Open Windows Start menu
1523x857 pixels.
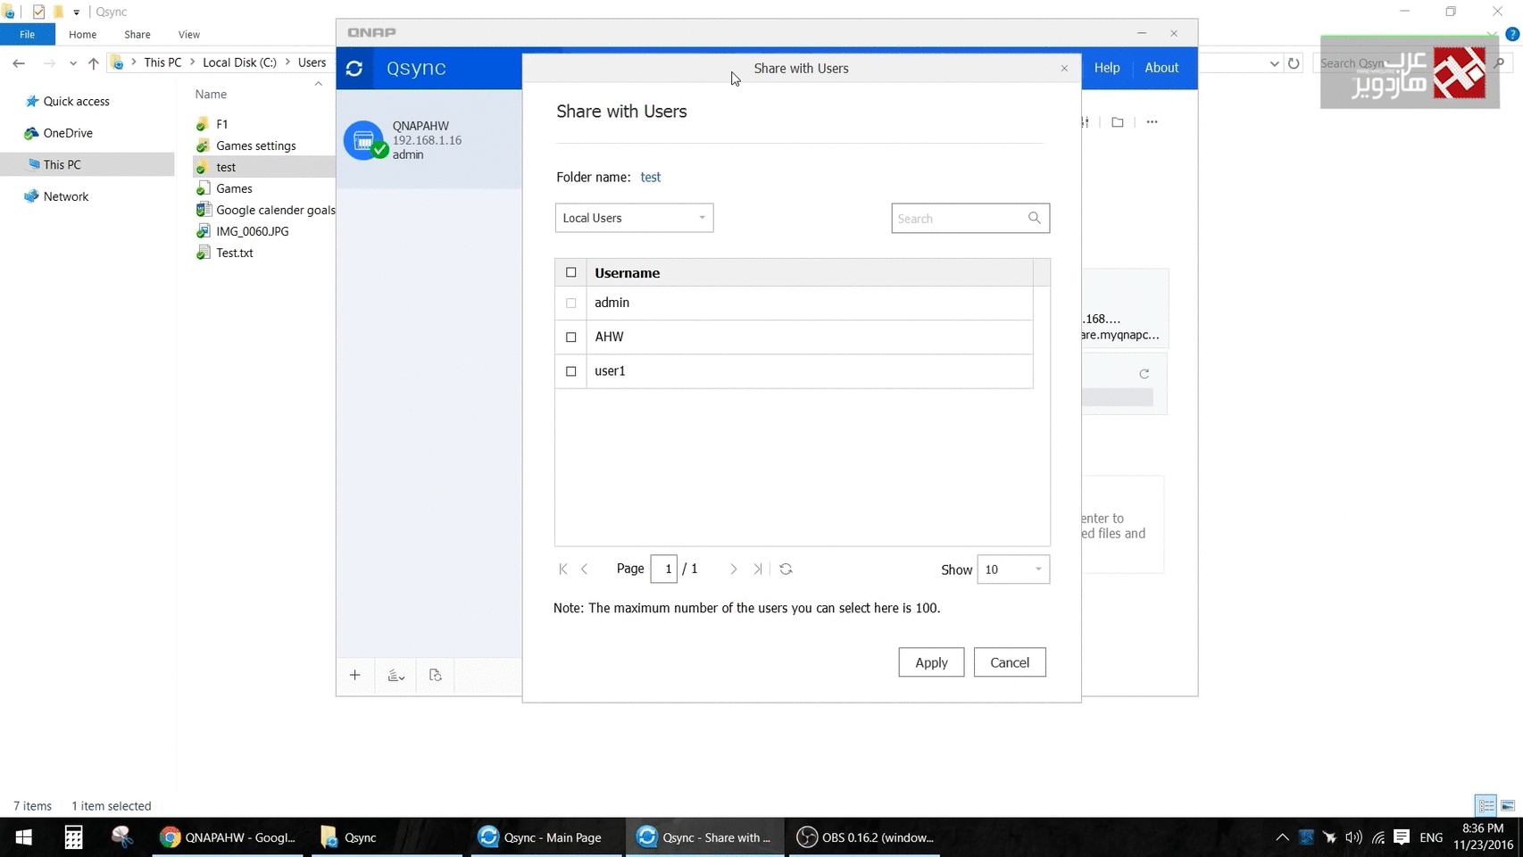[x=24, y=837]
